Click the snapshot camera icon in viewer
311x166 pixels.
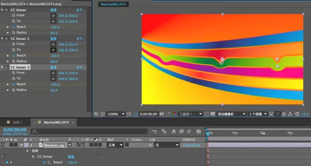[162, 114]
